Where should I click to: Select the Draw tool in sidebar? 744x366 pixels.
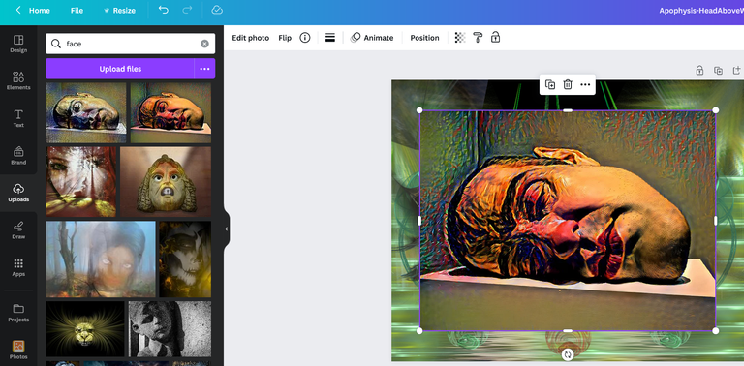pyautogui.click(x=18, y=229)
